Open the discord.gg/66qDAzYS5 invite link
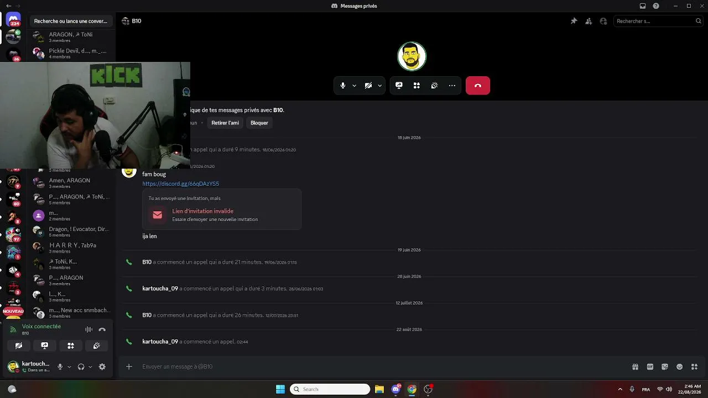Viewport: 708px width, 398px height. [x=181, y=184]
